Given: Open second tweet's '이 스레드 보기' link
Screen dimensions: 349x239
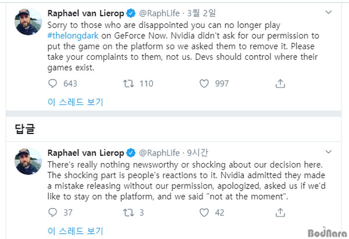Looking at the screenshot, I should (76, 231).
